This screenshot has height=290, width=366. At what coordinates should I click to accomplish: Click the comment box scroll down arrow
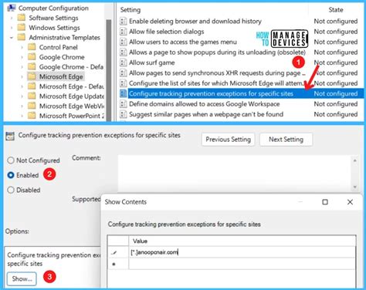(355, 187)
